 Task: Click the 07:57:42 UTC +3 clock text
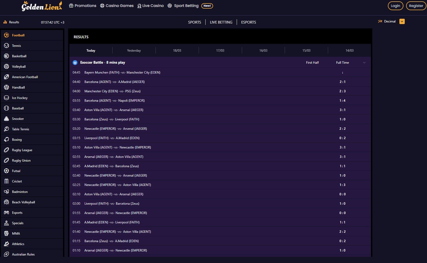(x=53, y=22)
